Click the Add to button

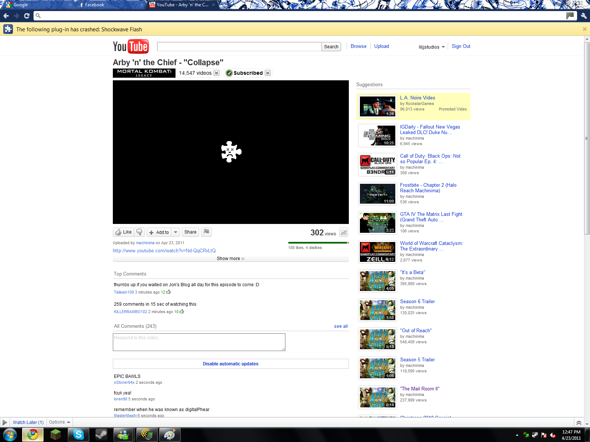point(159,232)
